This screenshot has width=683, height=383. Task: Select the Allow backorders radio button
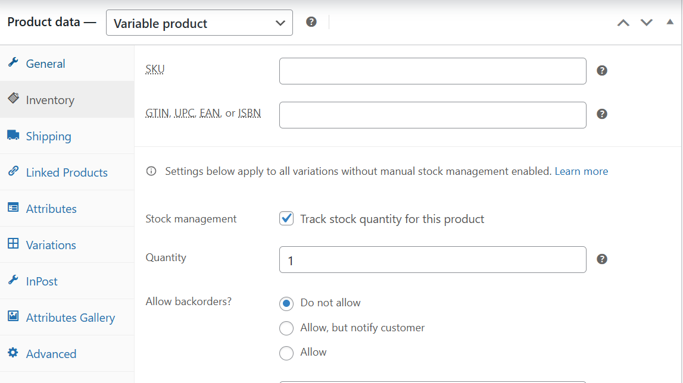tap(286, 353)
